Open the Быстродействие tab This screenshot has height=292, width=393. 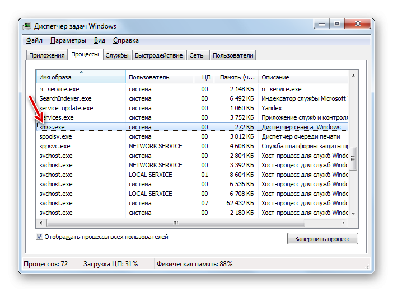tap(159, 55)
